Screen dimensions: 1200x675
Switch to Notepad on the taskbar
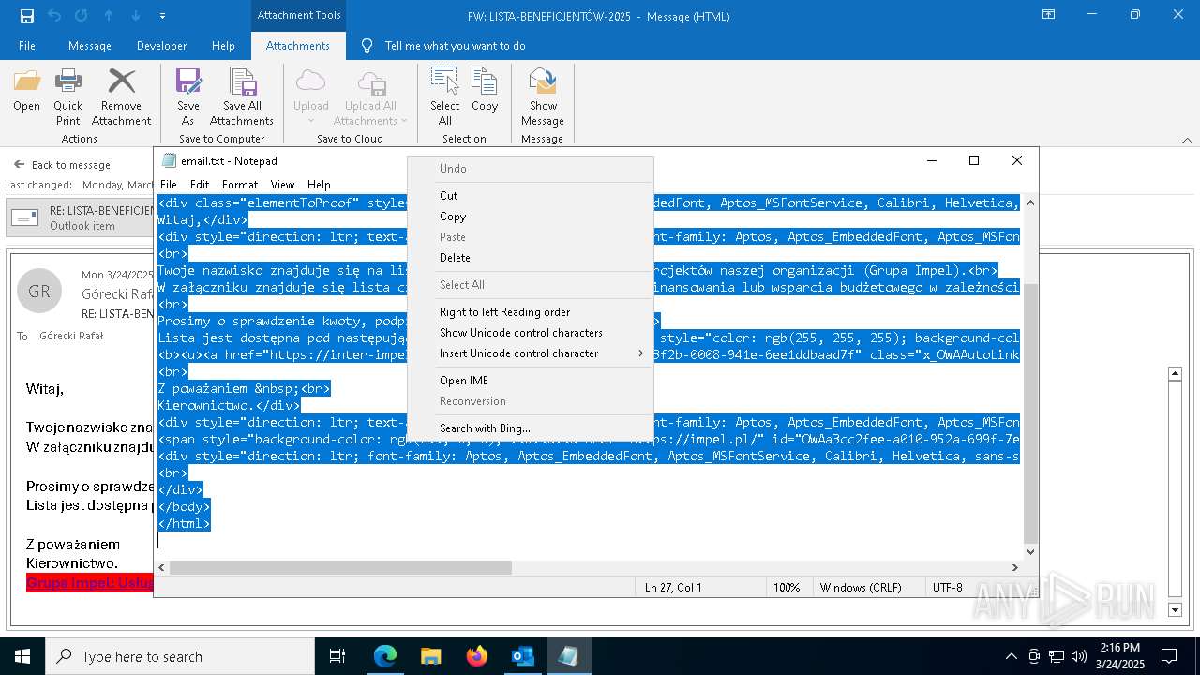tap(568, 656)
